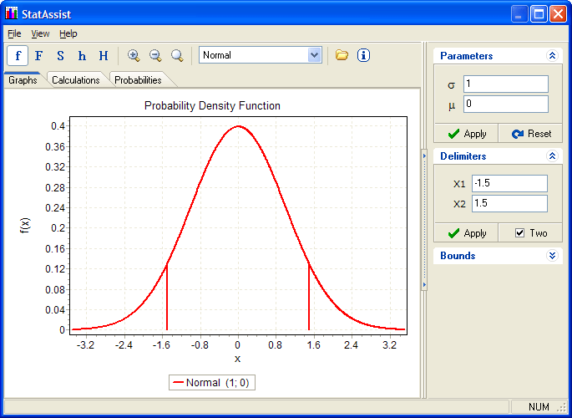This screenshot has height=418, width=572.
Task: Click Reset in the Parameters panel
Action: tap(531, 134)
